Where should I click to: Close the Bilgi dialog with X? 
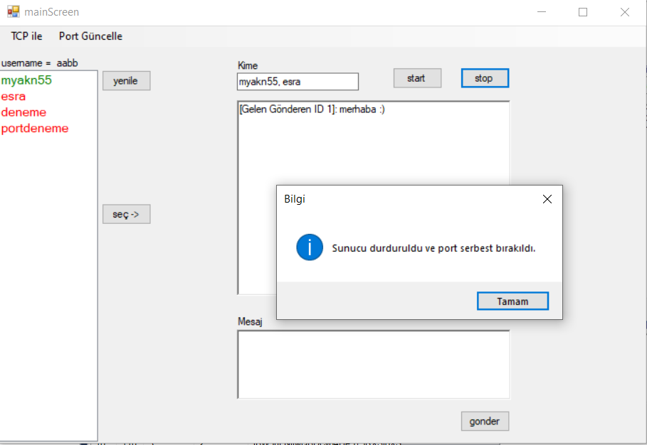click(547, 199)
